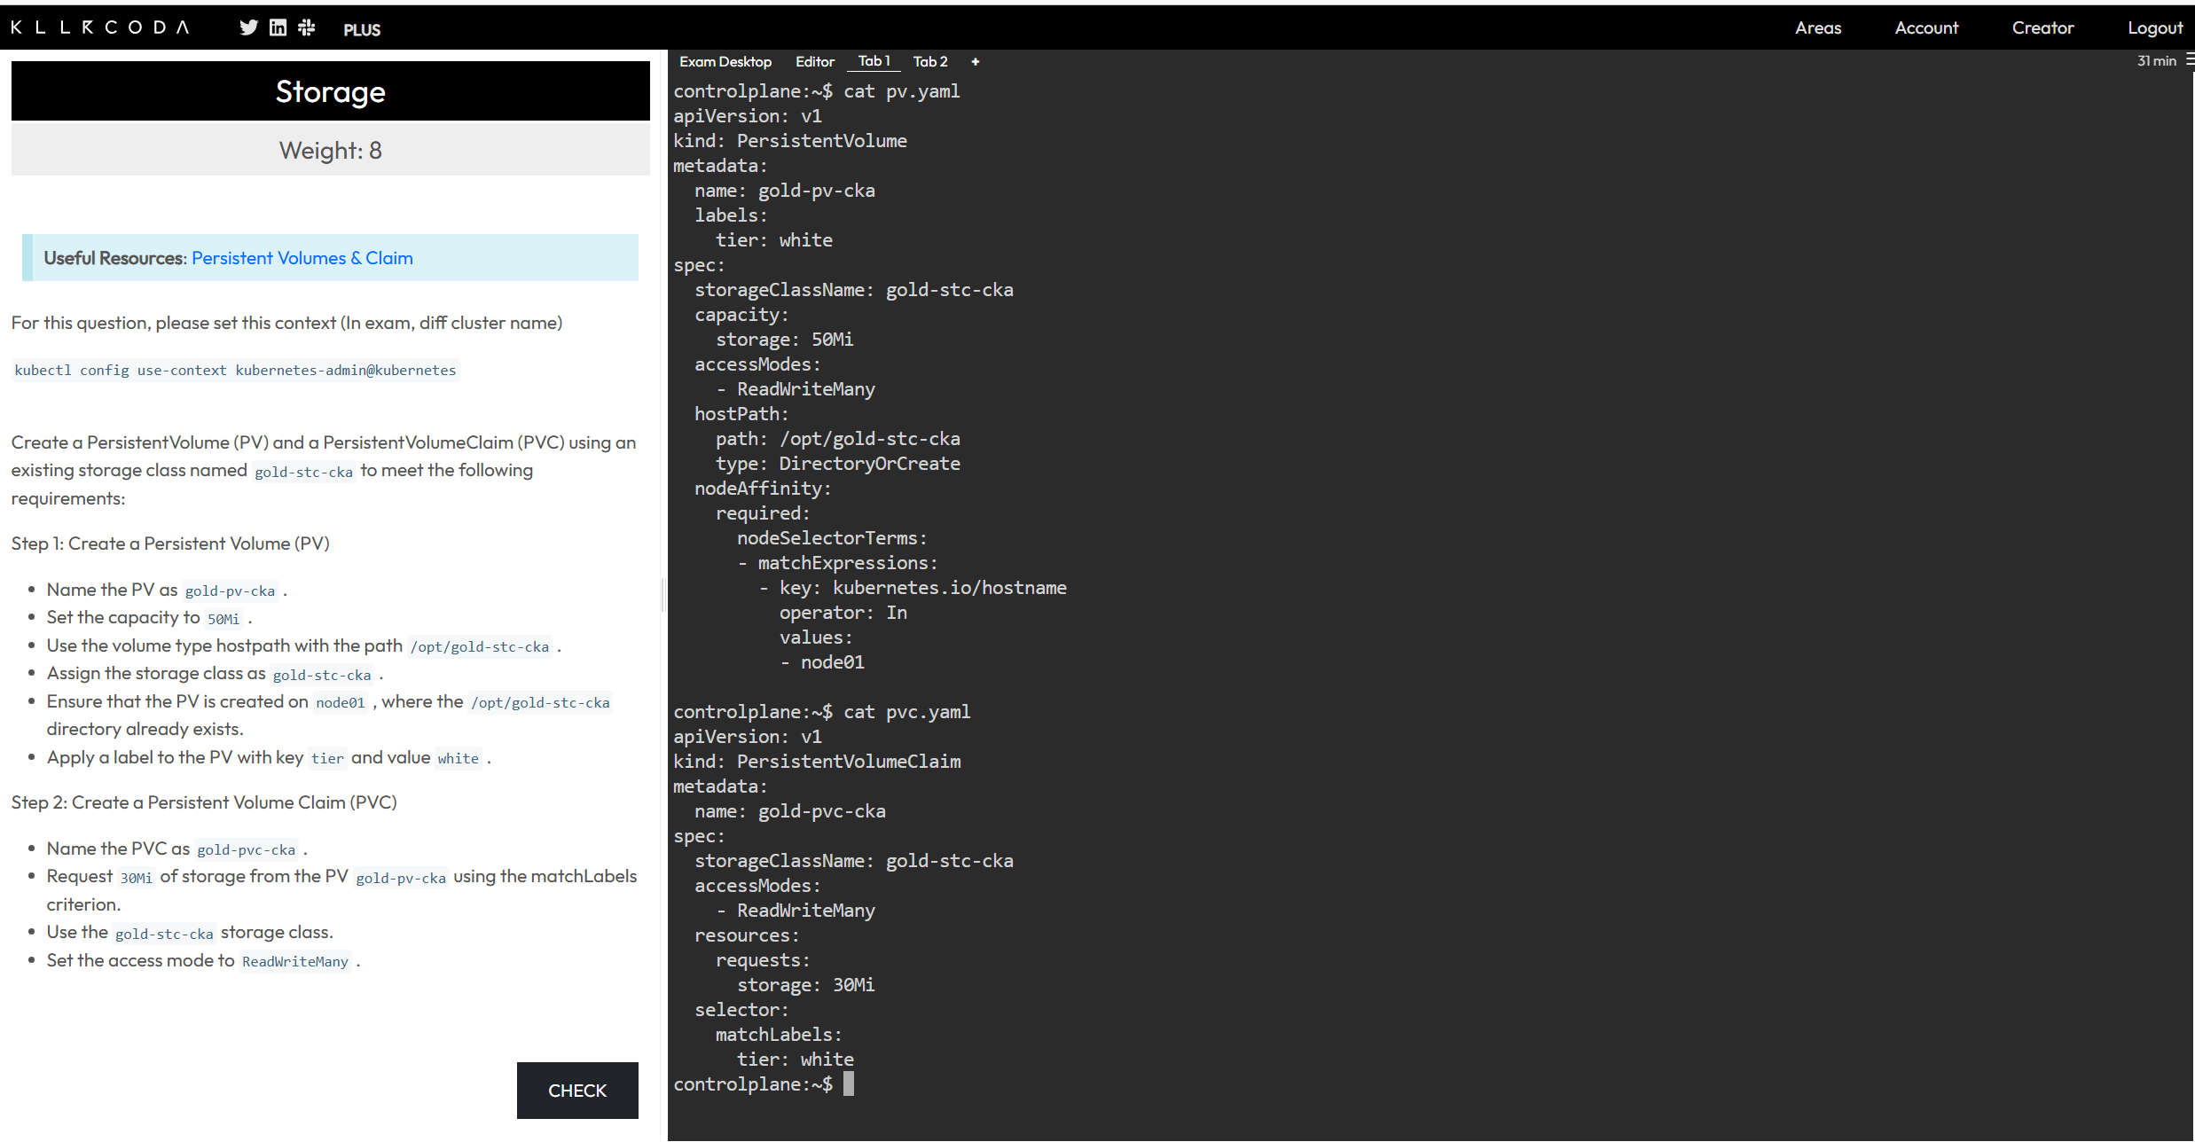Screen dimensions: 2195x1142
Task: Open the Areas menu item
Action: pyautogui.click(x=1817, y=27)
